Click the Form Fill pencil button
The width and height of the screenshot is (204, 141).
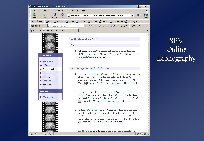[136, 26]
